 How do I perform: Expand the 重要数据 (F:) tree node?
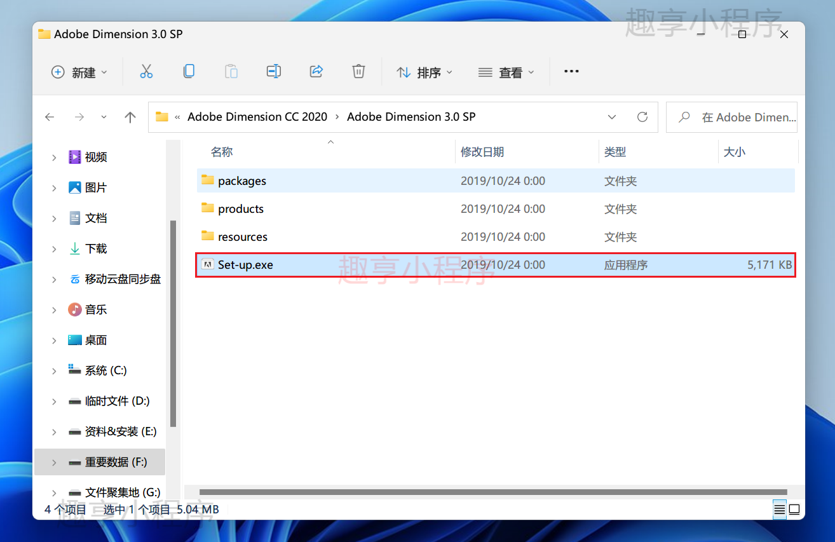click(x=54, y=462)
